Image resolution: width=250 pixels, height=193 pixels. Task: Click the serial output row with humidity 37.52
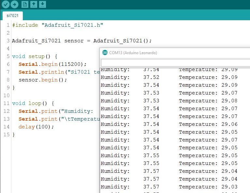[169, 77]
